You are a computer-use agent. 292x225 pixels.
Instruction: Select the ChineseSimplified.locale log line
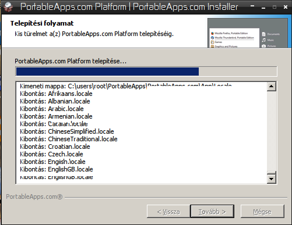pos(67,131)
